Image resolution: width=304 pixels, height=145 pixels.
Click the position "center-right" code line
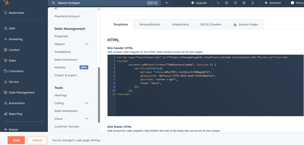point(159,79)
